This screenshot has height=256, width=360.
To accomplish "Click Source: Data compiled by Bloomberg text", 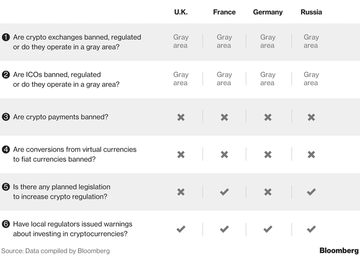I will click(55, 251).
